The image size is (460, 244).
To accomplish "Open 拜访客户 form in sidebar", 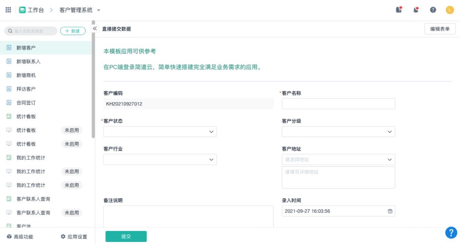I will click(x=26, y=89).
